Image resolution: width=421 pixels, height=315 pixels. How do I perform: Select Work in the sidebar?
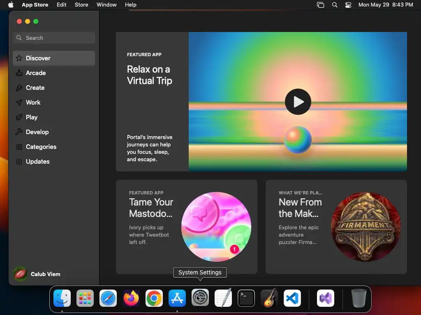click(x=54, y=102)
